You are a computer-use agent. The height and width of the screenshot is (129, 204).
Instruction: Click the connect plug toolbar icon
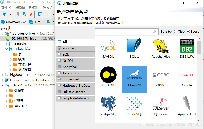coord(18,14)
